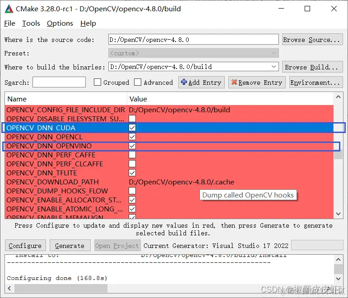348x298 pixels.
Task: Open the Preset custom dropdown
Action: [x=194, y=53]
